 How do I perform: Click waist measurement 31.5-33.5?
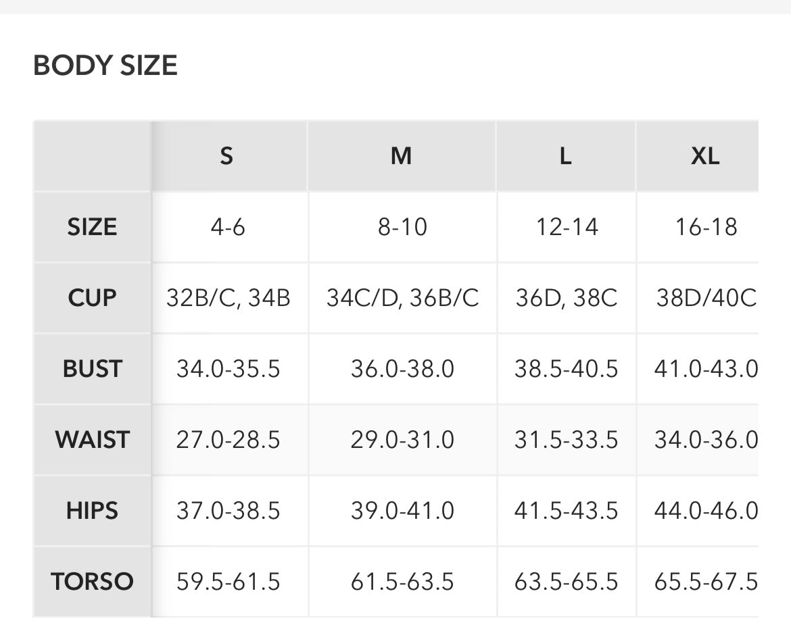click(x=567, y=440)
